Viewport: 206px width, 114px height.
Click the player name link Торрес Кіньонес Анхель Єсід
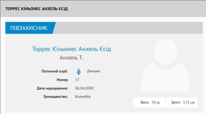71,49
